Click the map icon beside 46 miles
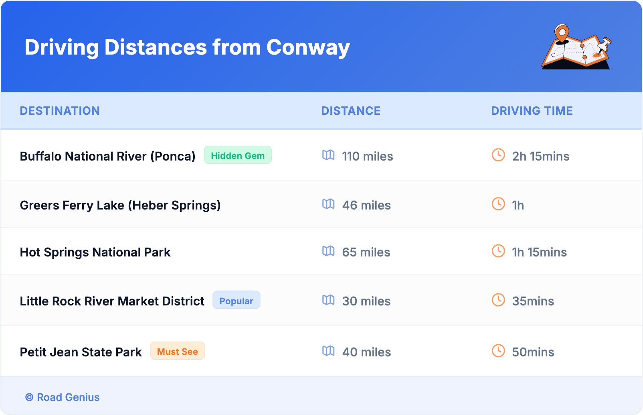This screenshot has height=415, width=643. pos(328,204)
